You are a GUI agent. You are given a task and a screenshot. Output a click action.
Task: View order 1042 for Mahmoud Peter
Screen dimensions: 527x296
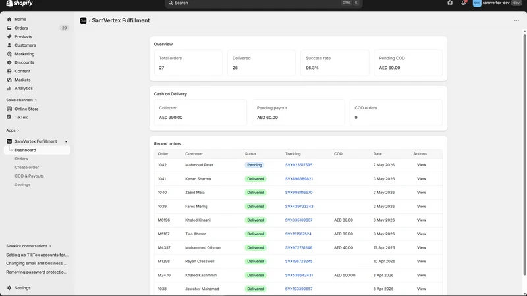pos(421,165)
